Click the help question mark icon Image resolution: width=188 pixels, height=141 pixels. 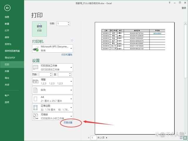point(169,3)
